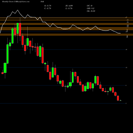Screen dimensions: 133x133
Task: Select the 'L: 3.76' low value
Action: [69, 8]
